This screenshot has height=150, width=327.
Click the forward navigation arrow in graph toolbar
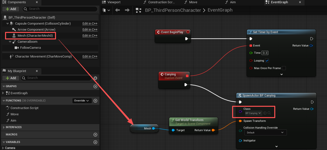coord(127,10)
